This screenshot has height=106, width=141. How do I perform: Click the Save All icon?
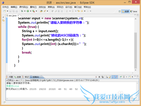coord(14,11)
